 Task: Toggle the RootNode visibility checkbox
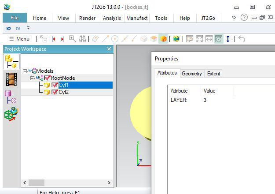tap(47, 78)
